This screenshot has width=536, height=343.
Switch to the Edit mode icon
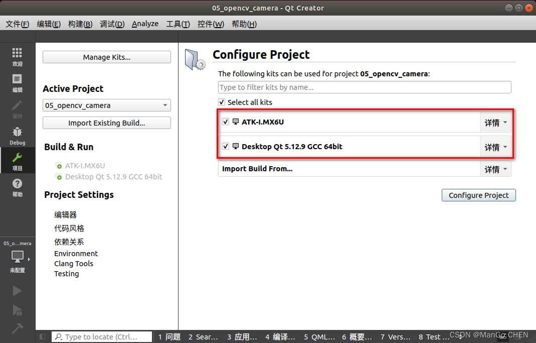tap(17, 79)
